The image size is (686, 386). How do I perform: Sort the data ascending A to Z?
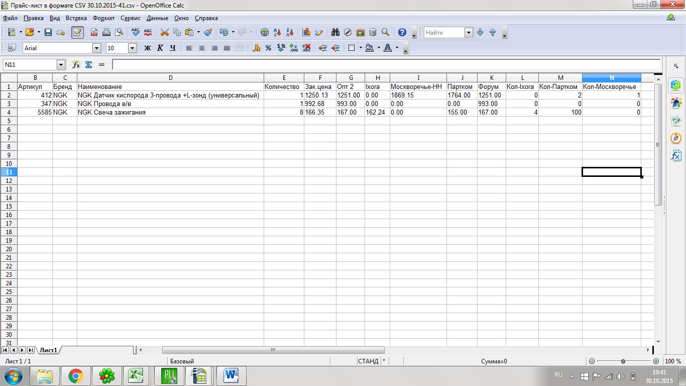277,32
